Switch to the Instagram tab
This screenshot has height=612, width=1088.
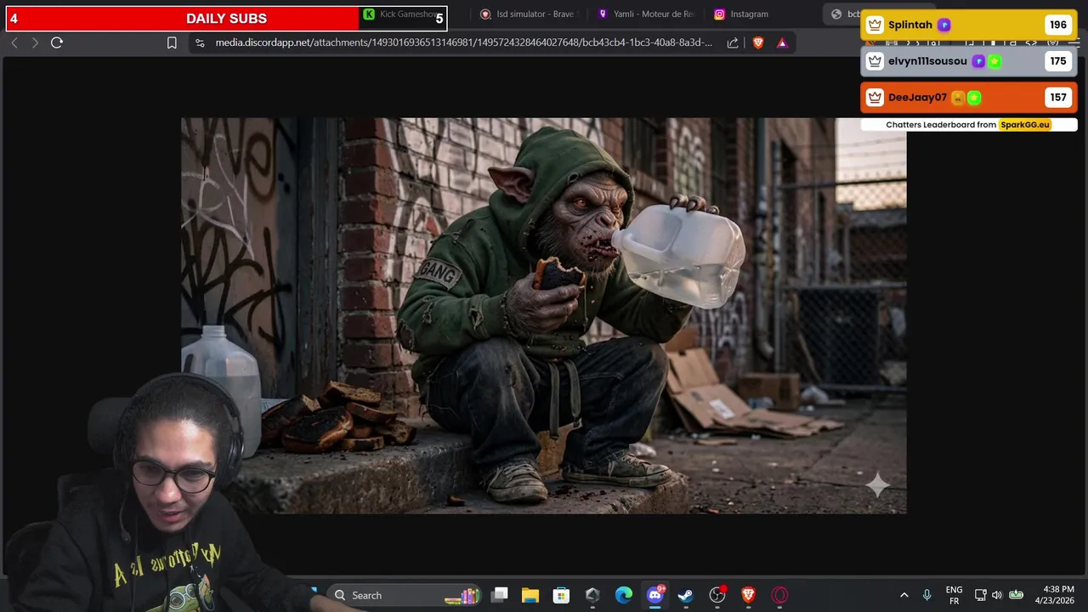tap(741, 14)
